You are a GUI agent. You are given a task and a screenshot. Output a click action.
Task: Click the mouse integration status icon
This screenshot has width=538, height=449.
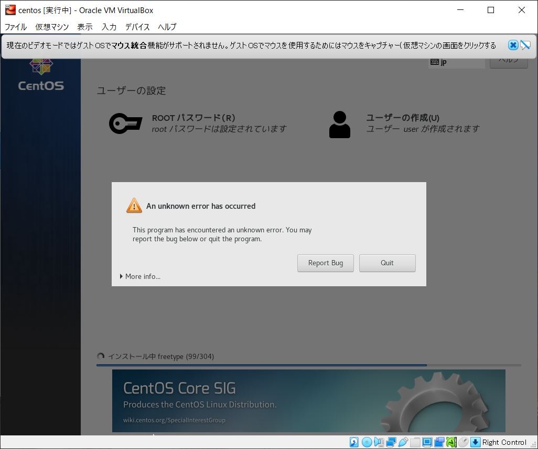464,442
